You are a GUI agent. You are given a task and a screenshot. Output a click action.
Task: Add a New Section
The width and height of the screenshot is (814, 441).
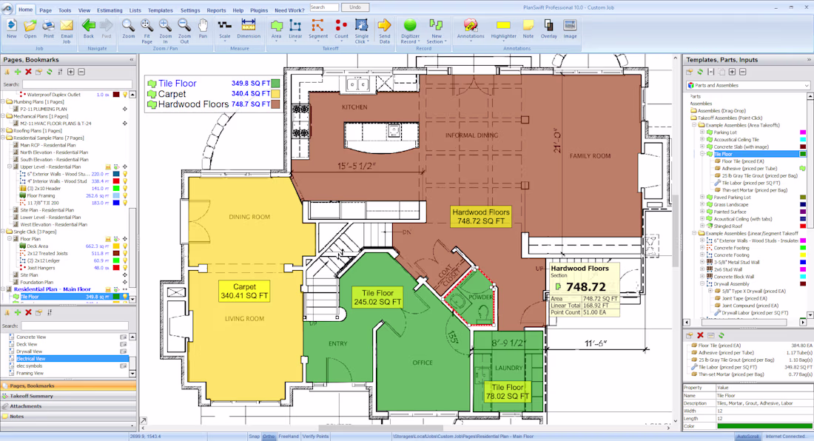[x=436, y=30]
